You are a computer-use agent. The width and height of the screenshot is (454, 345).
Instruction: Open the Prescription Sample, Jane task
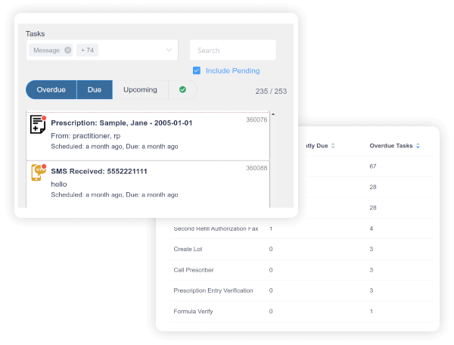[122, 123]
